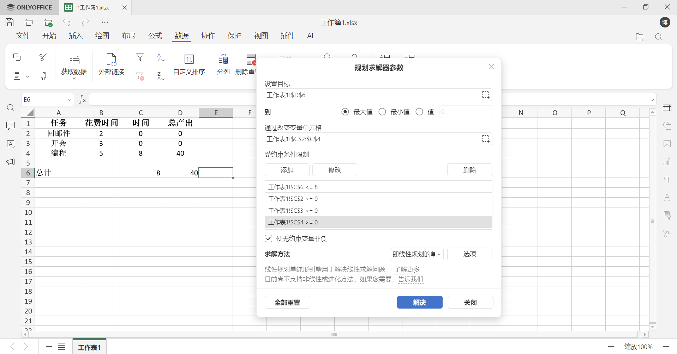
Task: Open the solving method dropdown
Action: 417,254
